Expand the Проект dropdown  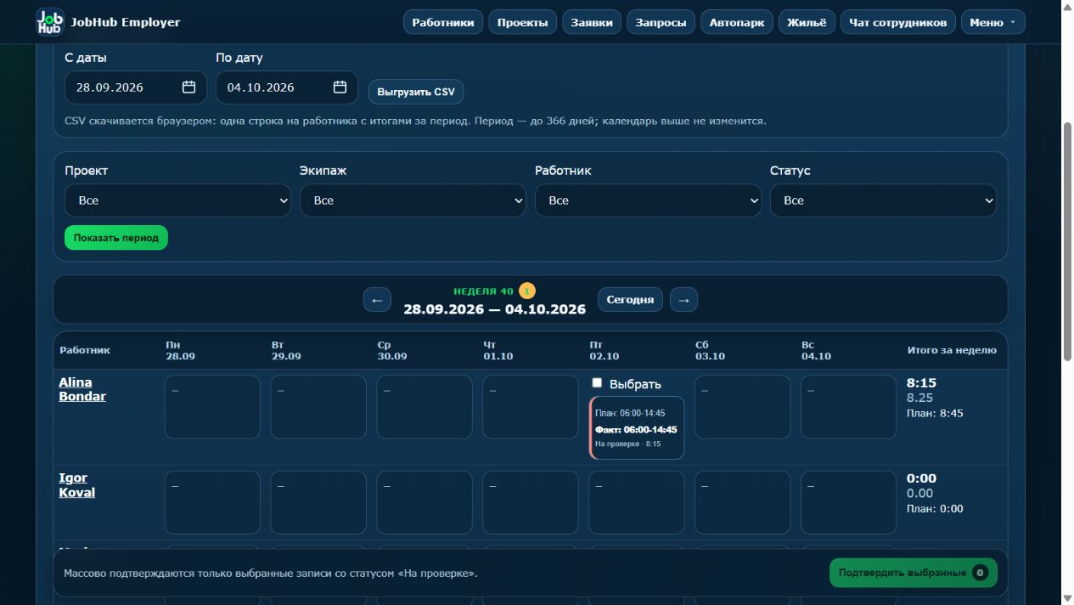pos(177,201)
